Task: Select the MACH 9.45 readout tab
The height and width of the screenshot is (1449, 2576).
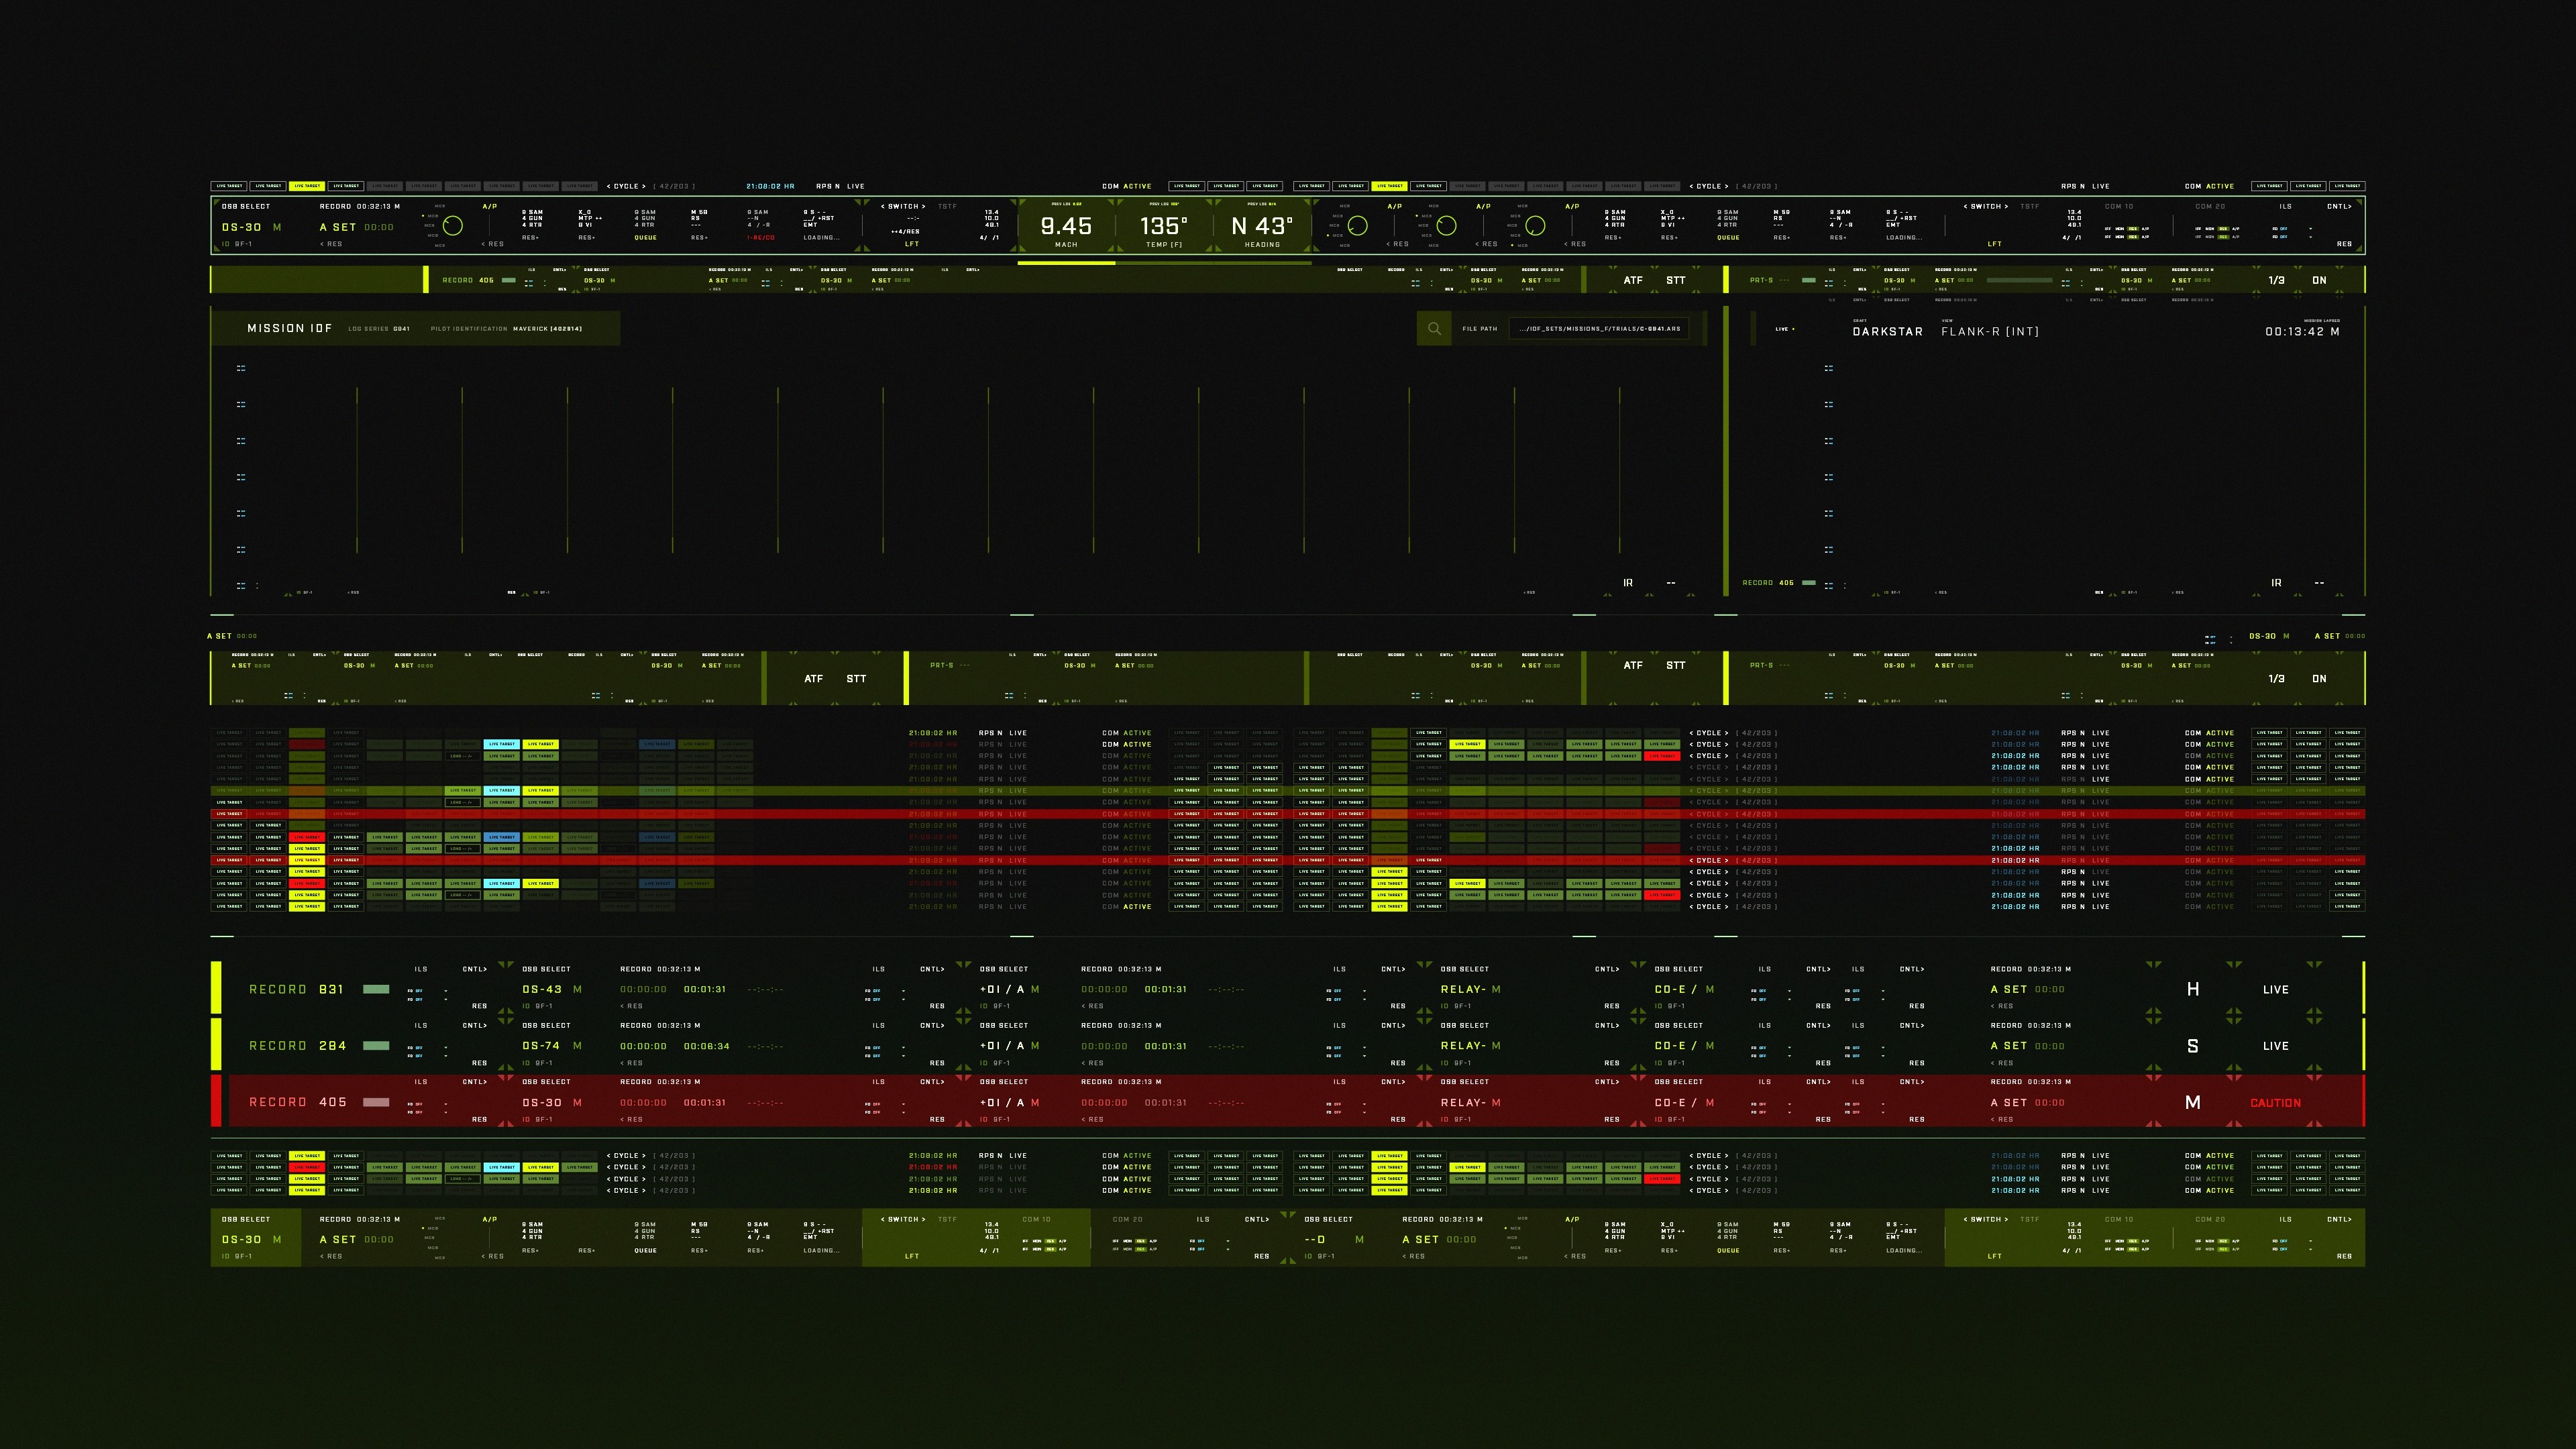Action: point(1066,226)
